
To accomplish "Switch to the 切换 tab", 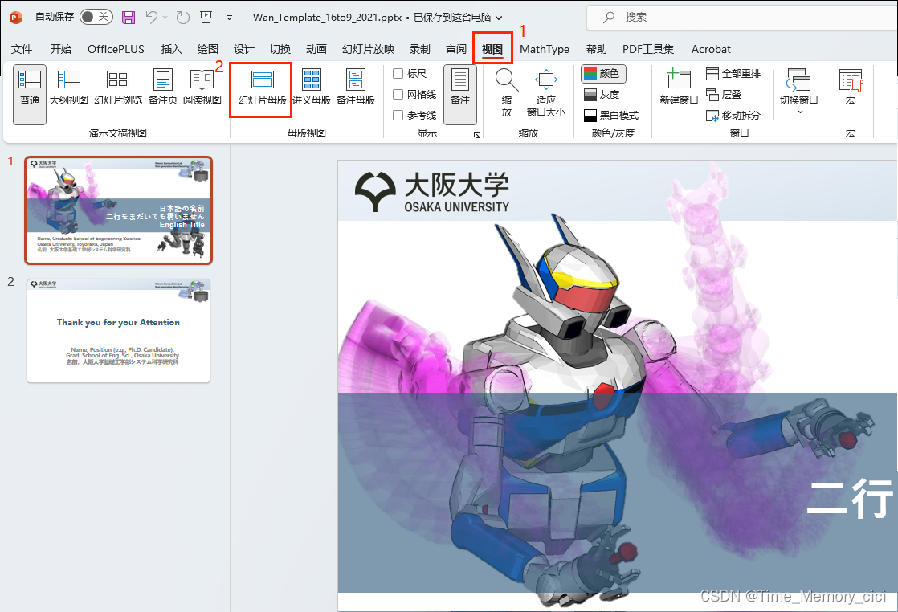I will pyautogui.click(x=280, y=49).
